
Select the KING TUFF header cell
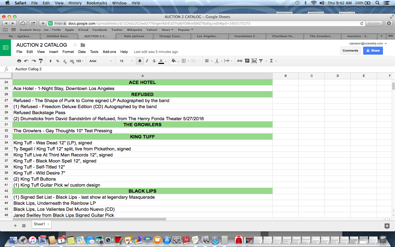[x=142, y=137]
